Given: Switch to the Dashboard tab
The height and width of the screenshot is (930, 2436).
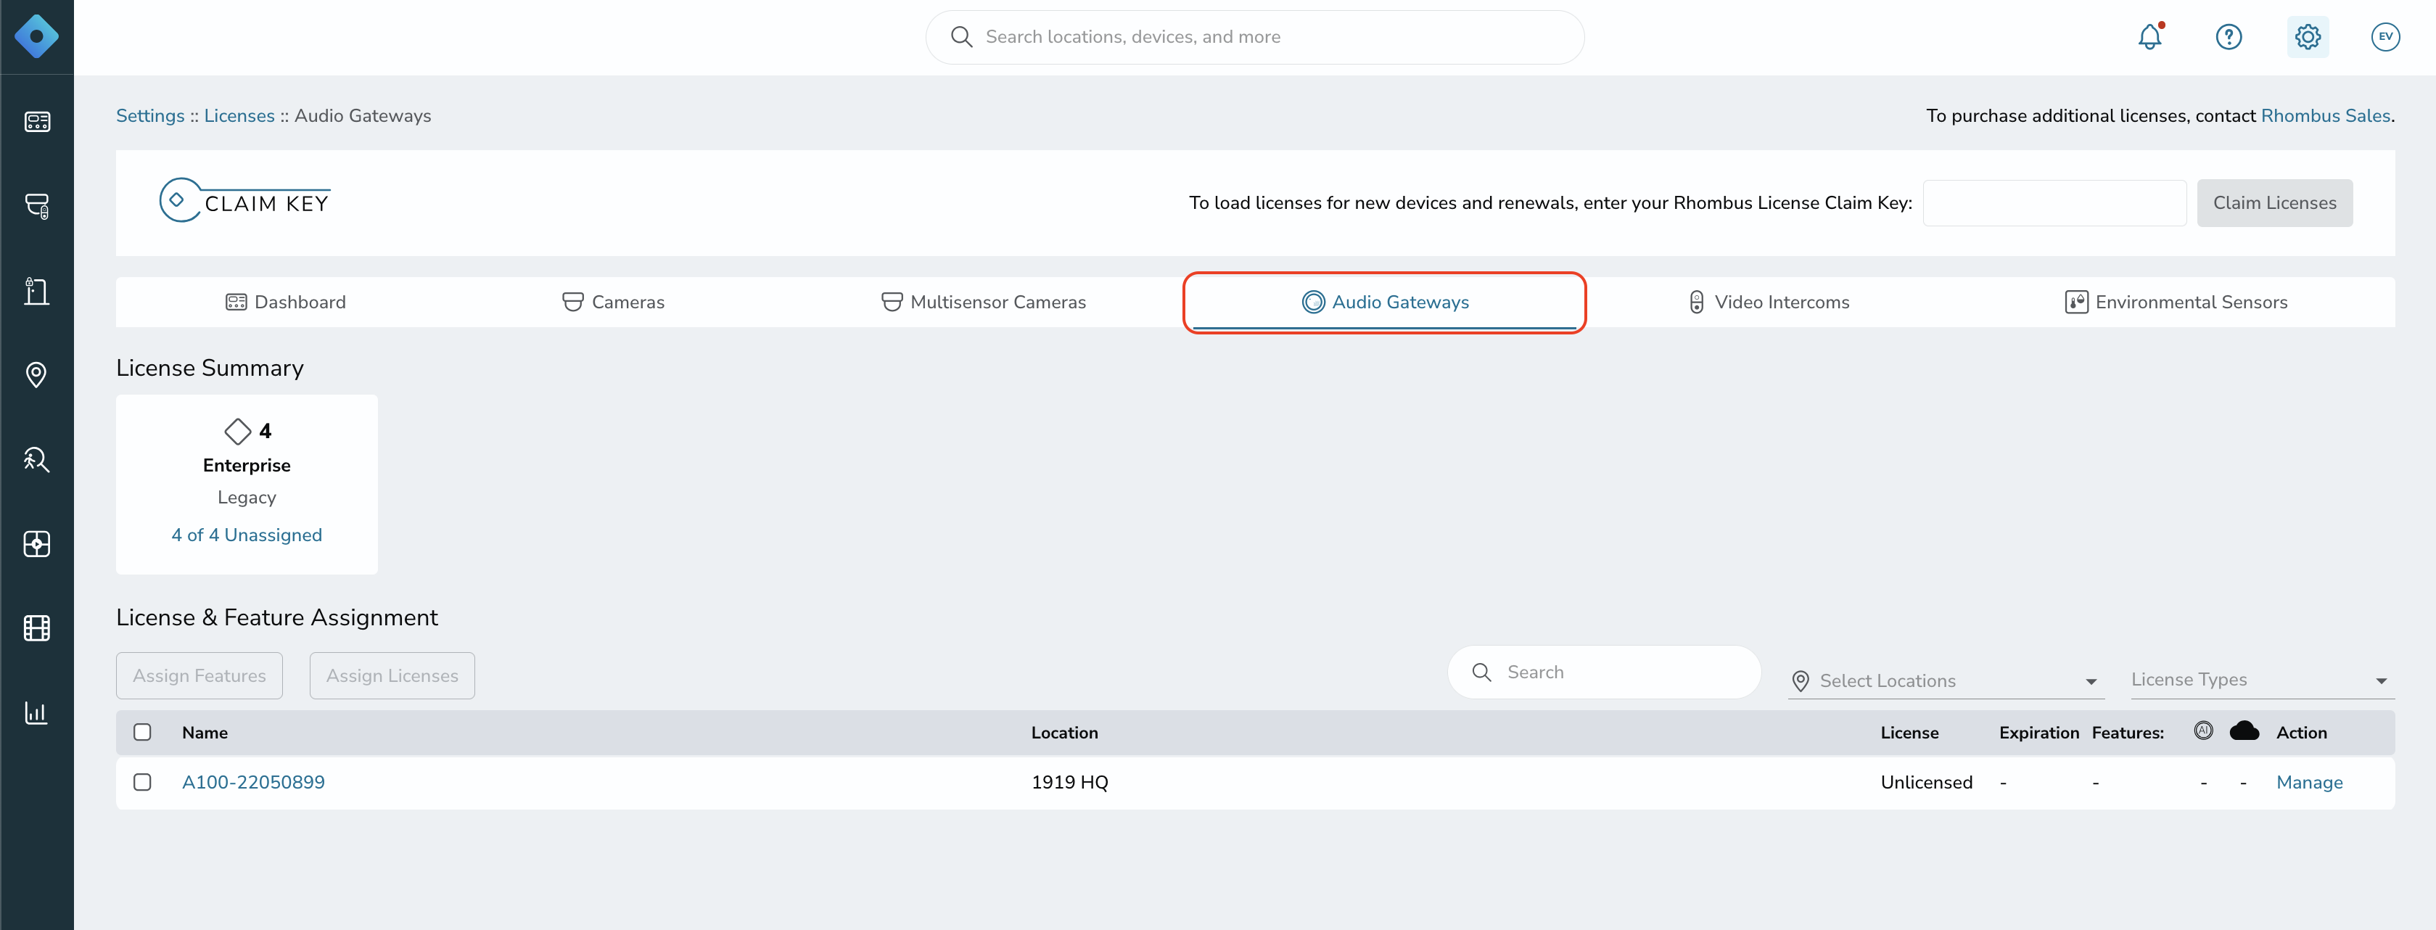Looking at the screenshot, I should point(286,303).
